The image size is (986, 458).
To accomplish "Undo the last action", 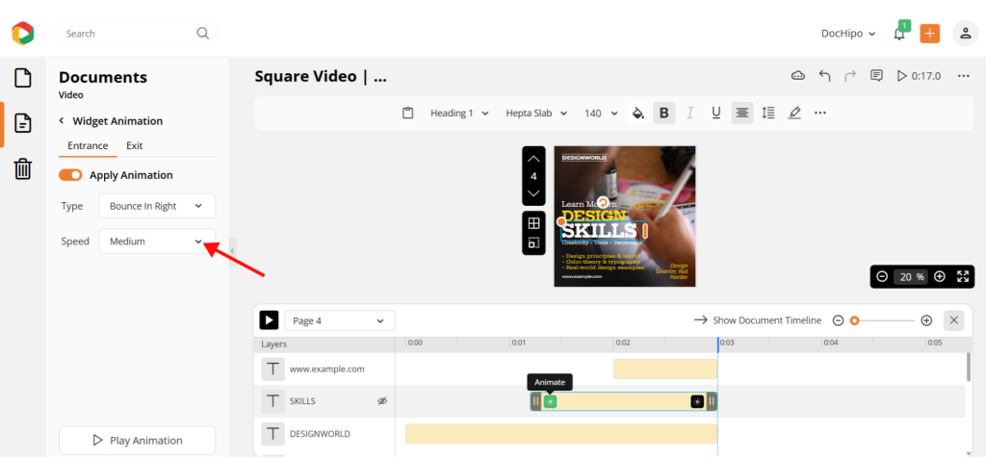I will pos(824,76).
